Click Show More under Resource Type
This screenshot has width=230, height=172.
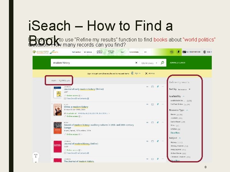click(x=175, y=133)
